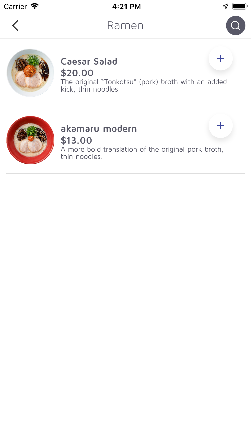The width and height of the screenshot is (251, 447).
Task: Add Caesar Salad with its plus button
Action: 221,58
